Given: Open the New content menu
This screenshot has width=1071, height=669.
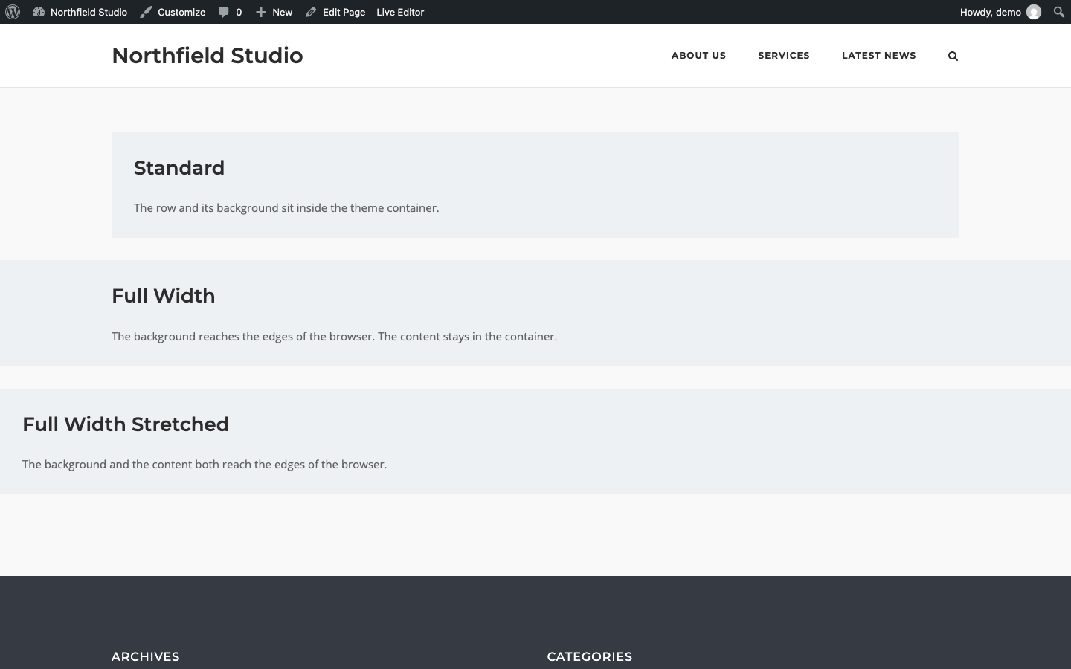Looking at the screenshot, I should pyautogui.click(x=274, y=12).
